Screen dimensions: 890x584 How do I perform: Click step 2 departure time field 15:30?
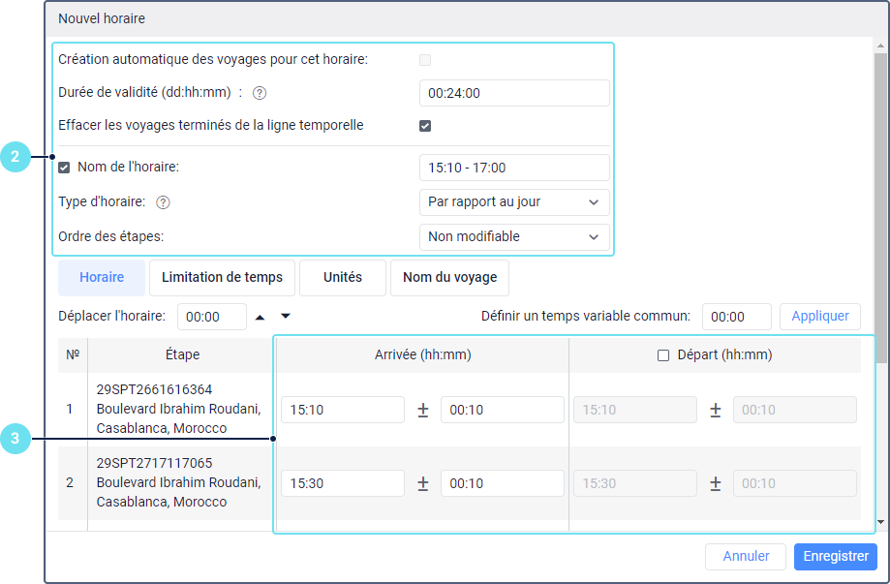point(635,483)
